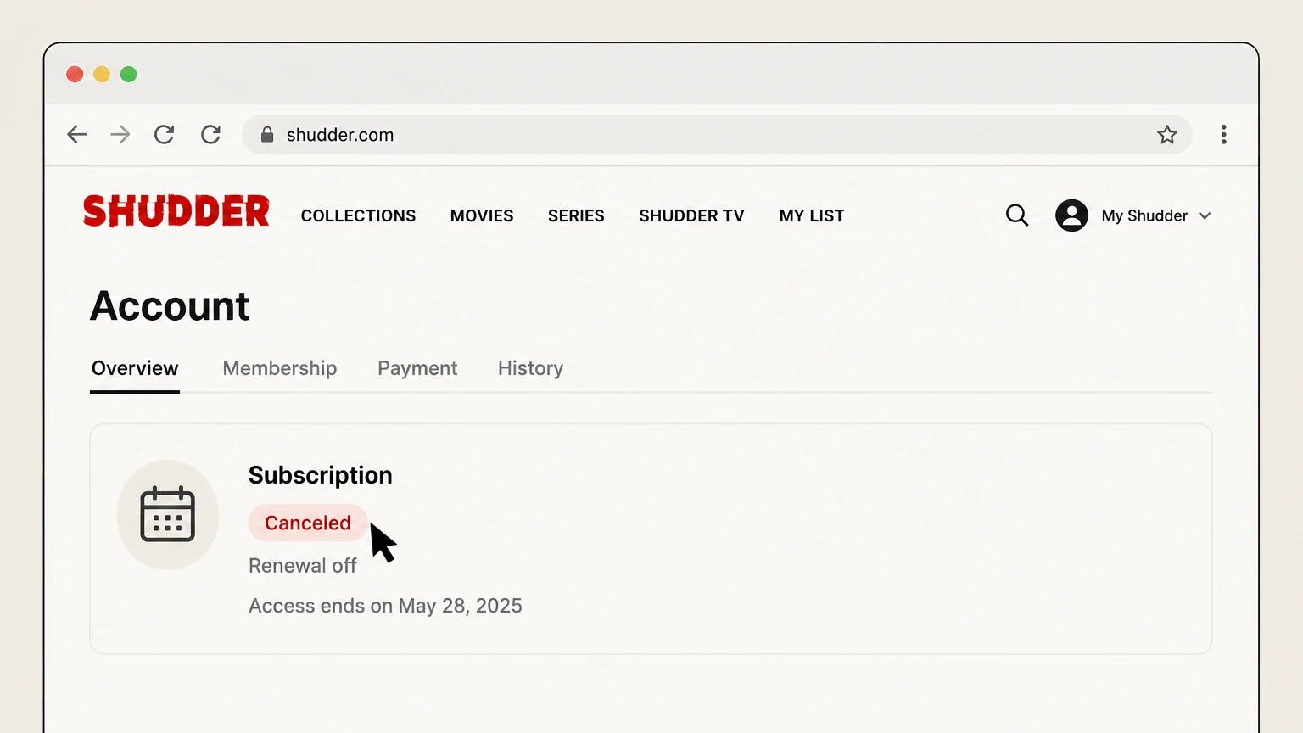Switch to the Payment tab
The width and height of the screenshot is (1303, 733).
[x=417, y=368]
